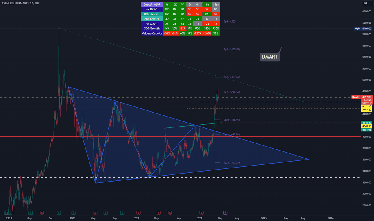Click the green 4151.95 price label

click(367, 130)
